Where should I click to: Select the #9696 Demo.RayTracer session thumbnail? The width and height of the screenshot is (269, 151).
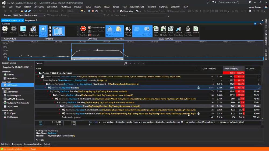coord(58,31)
